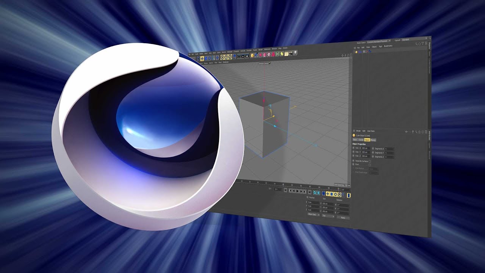This screenshot has height=273, width=485.
Task: Click Render to Picture Viewer icon
Action: click(x=243, y=56)
